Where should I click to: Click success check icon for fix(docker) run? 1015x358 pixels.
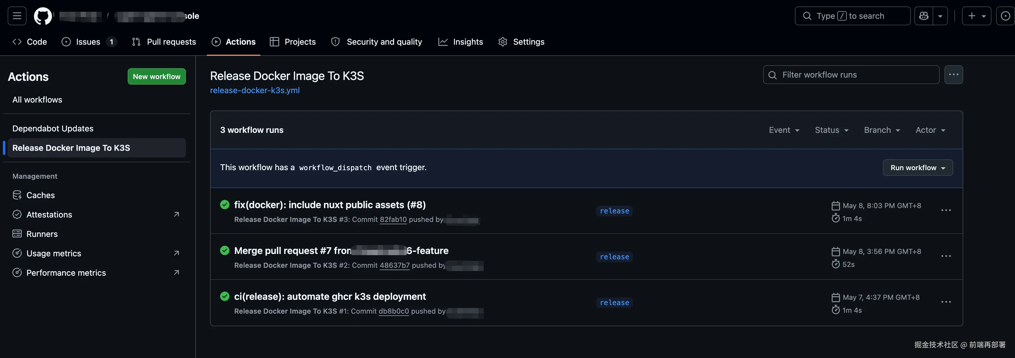pyautogui.click(x=224, y=204)
